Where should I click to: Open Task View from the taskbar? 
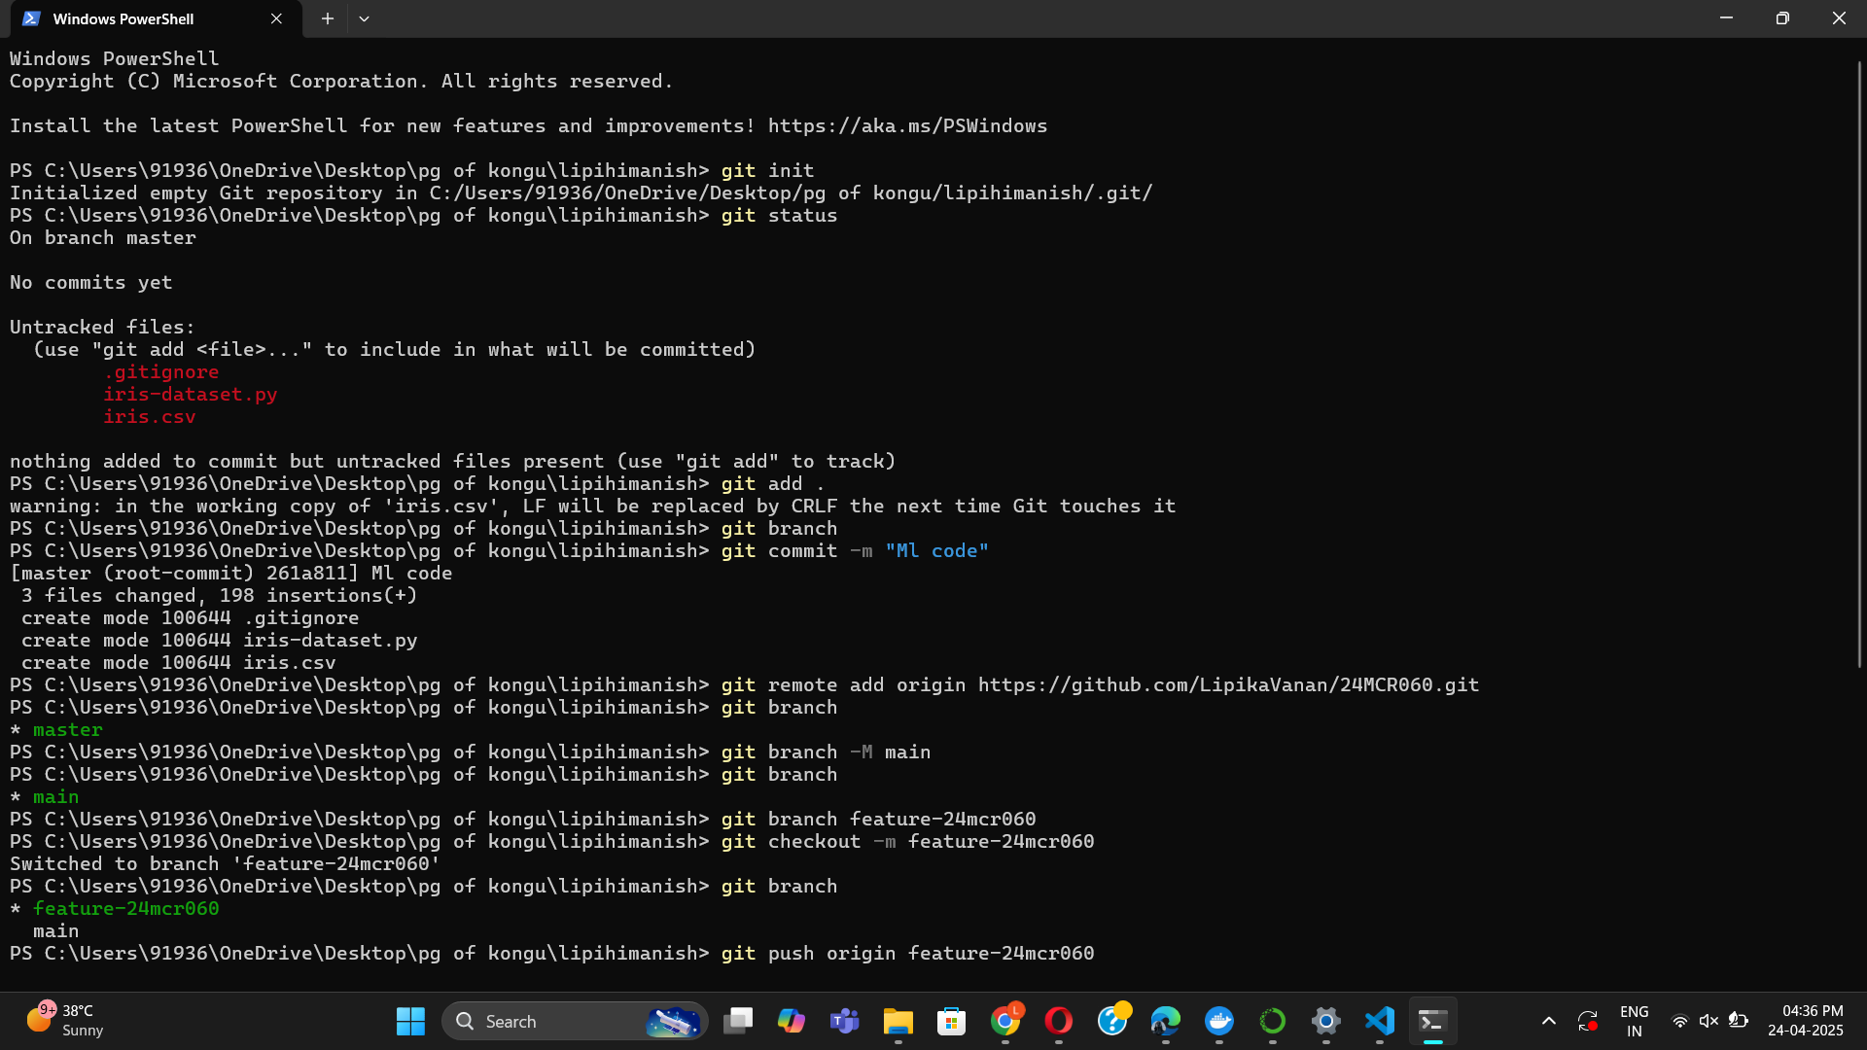[738, 1021]
